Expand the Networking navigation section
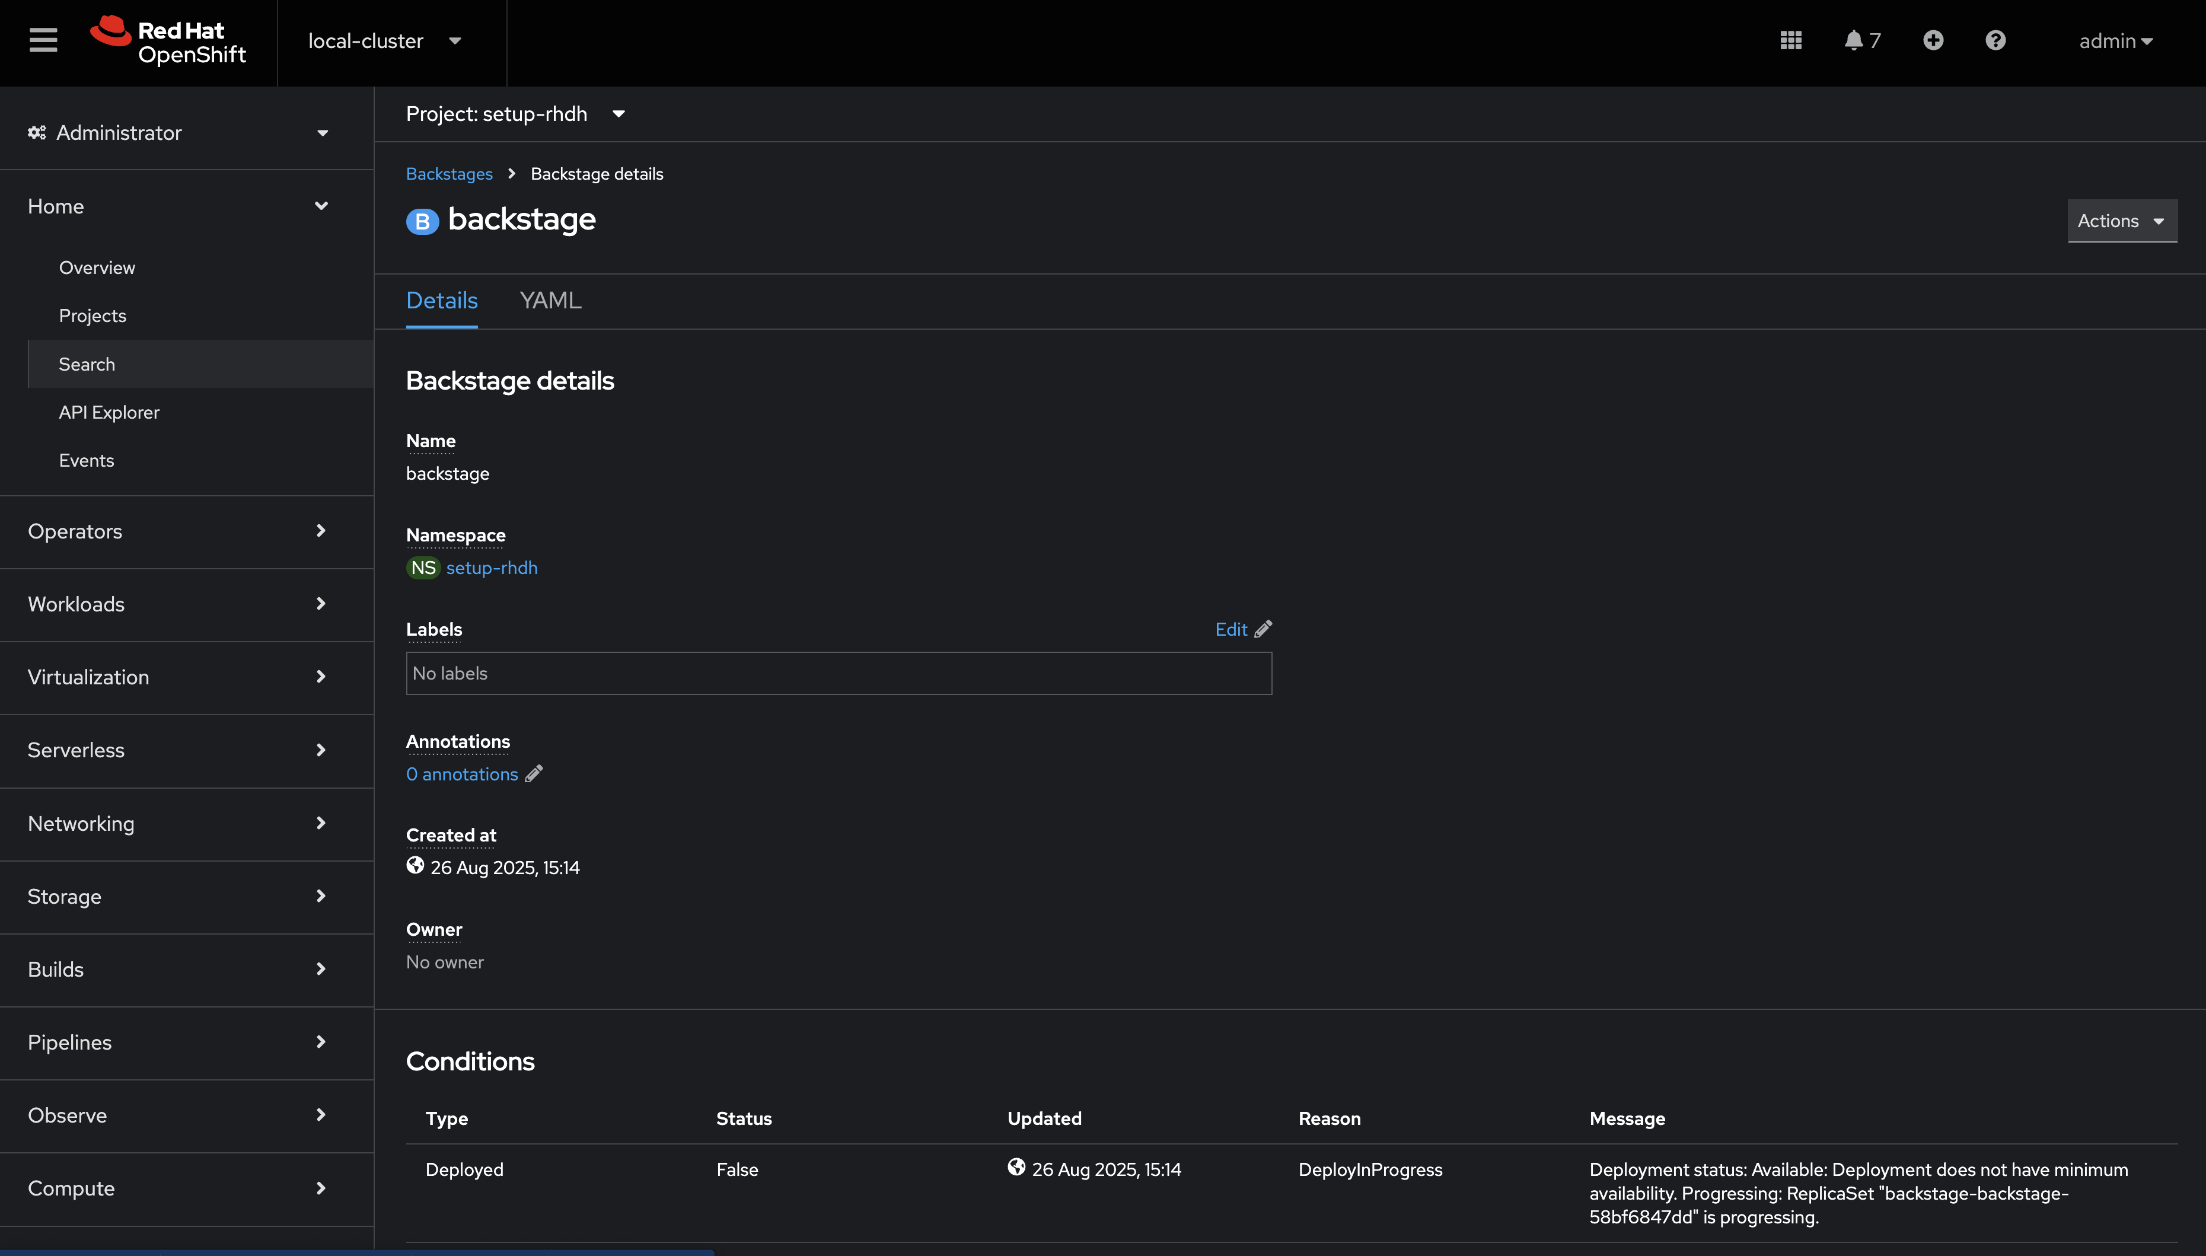Screen dimensions: 2206x1256 click(187, 823)
